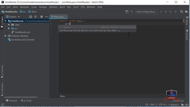Click the Stop icon in toolbar
Image resolution: width=190 pixels, height=107 pixels.
coord(175,12)
